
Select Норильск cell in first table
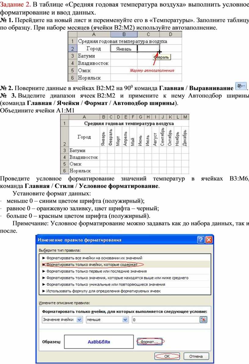coord(94,78)
